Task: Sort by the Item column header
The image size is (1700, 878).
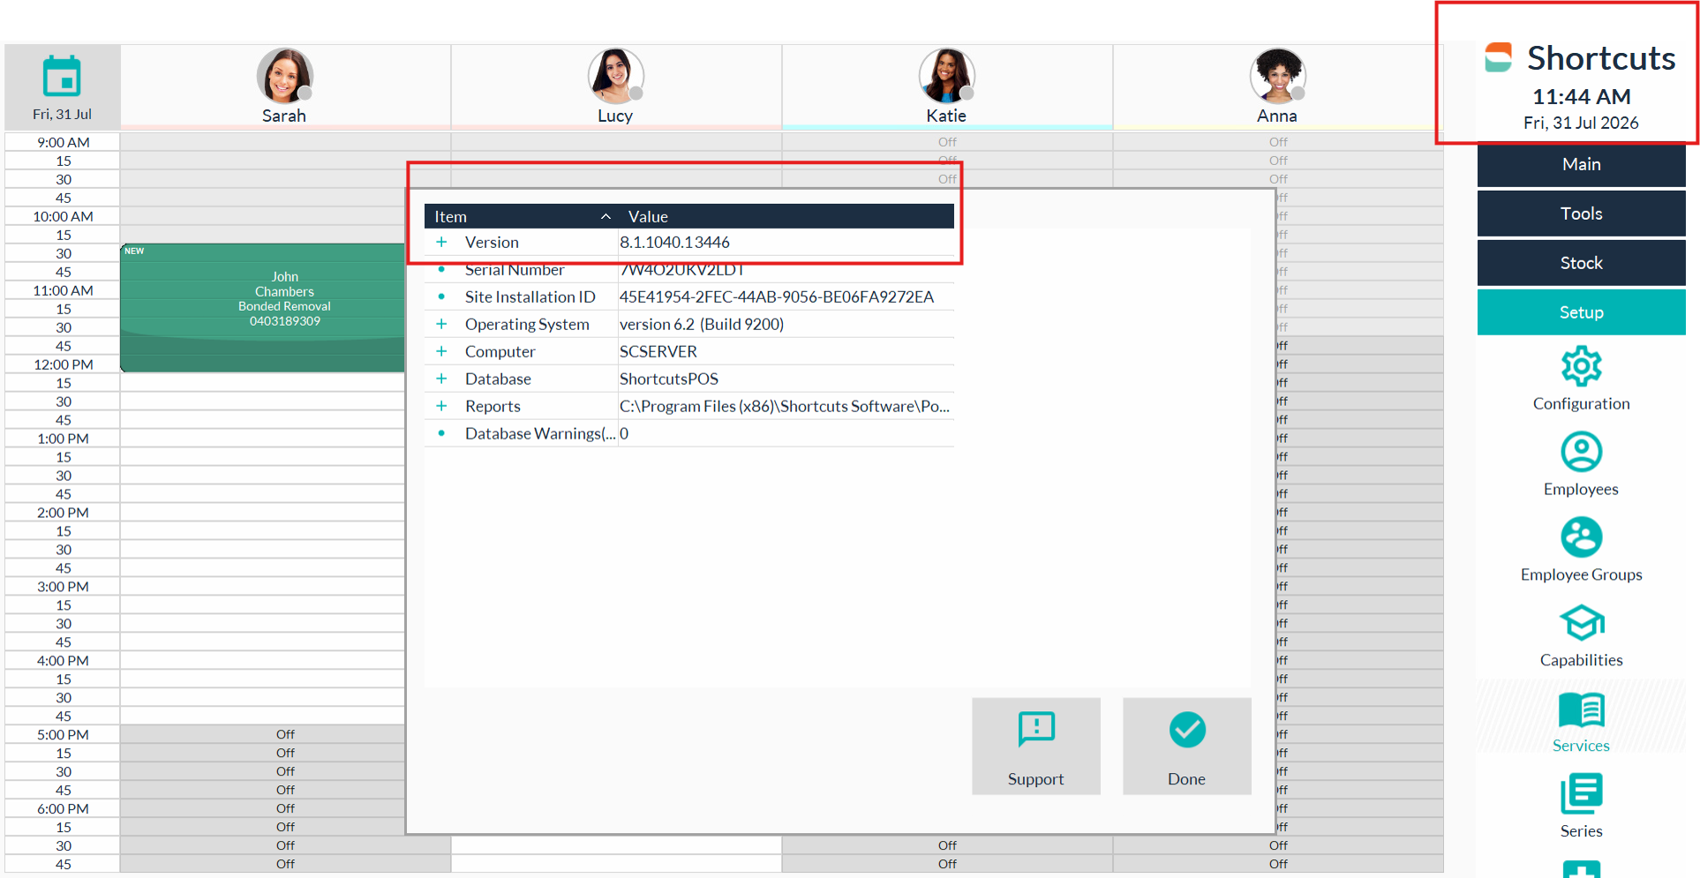Action: pos(521,216)
